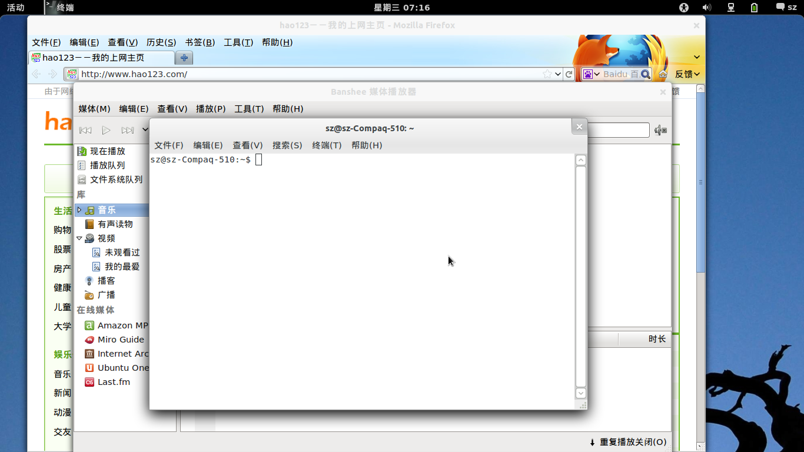Click the accessibility icon in top panel
This screenshot has height=452, width=804.
tap(683, 8)
